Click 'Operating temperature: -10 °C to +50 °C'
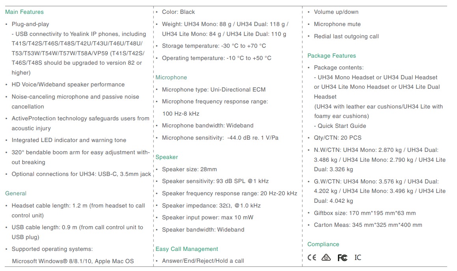The height and width of the screenshot is (271, 457). tap(216, 58)
